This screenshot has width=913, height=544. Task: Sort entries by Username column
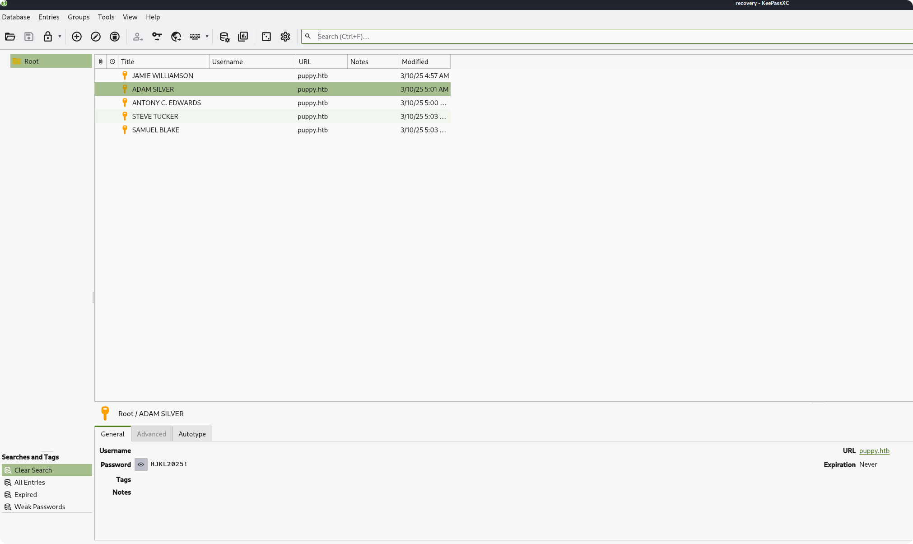pyautogui.click(x=253, y=61)
